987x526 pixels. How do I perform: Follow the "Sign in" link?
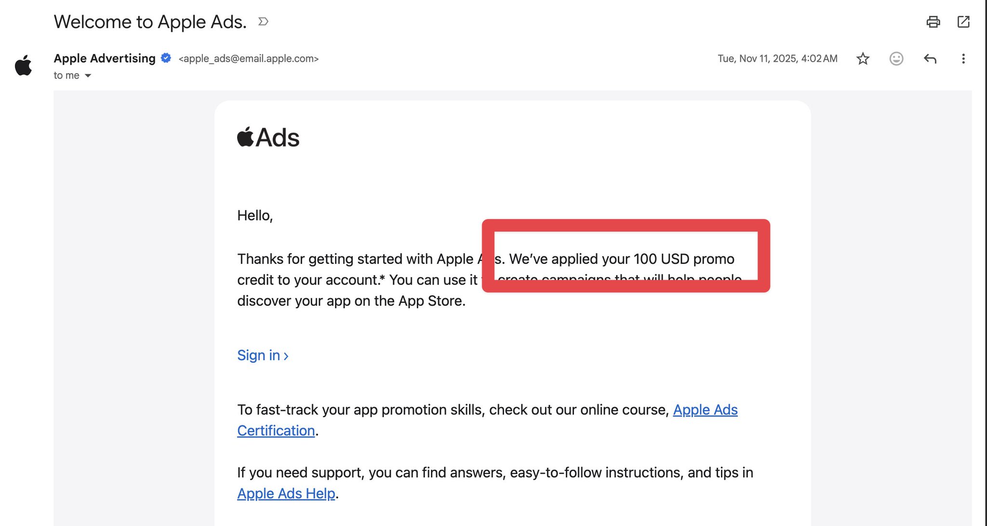point(263,355)
